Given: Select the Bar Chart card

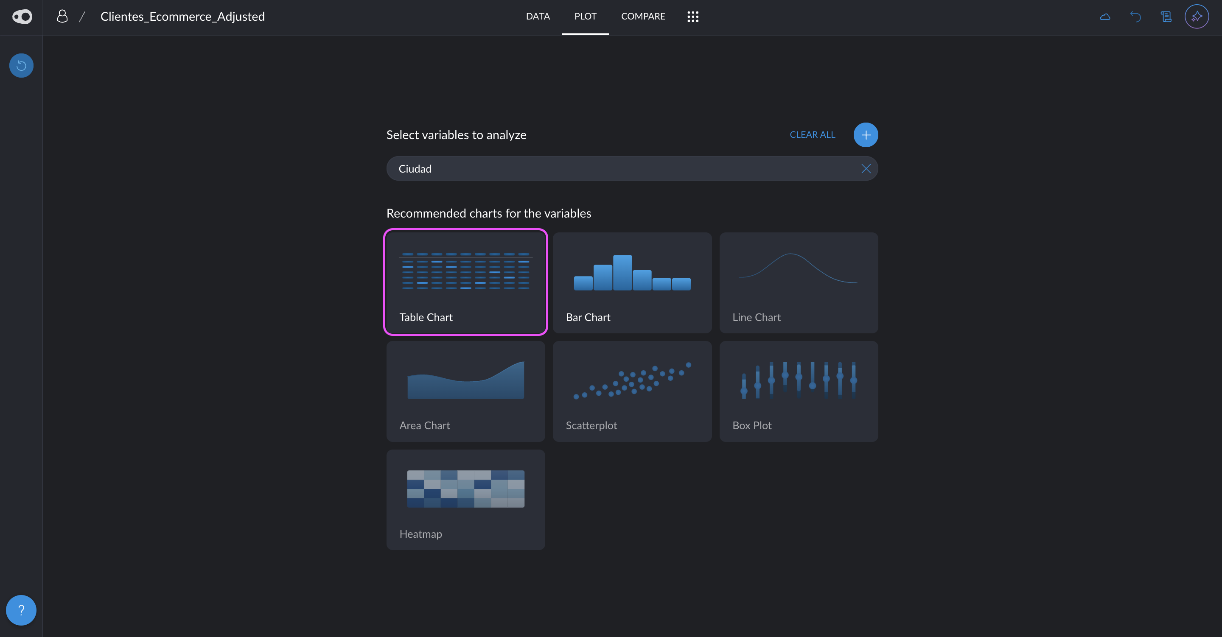Looking at the screenshot, I should (x=632, y=282).
